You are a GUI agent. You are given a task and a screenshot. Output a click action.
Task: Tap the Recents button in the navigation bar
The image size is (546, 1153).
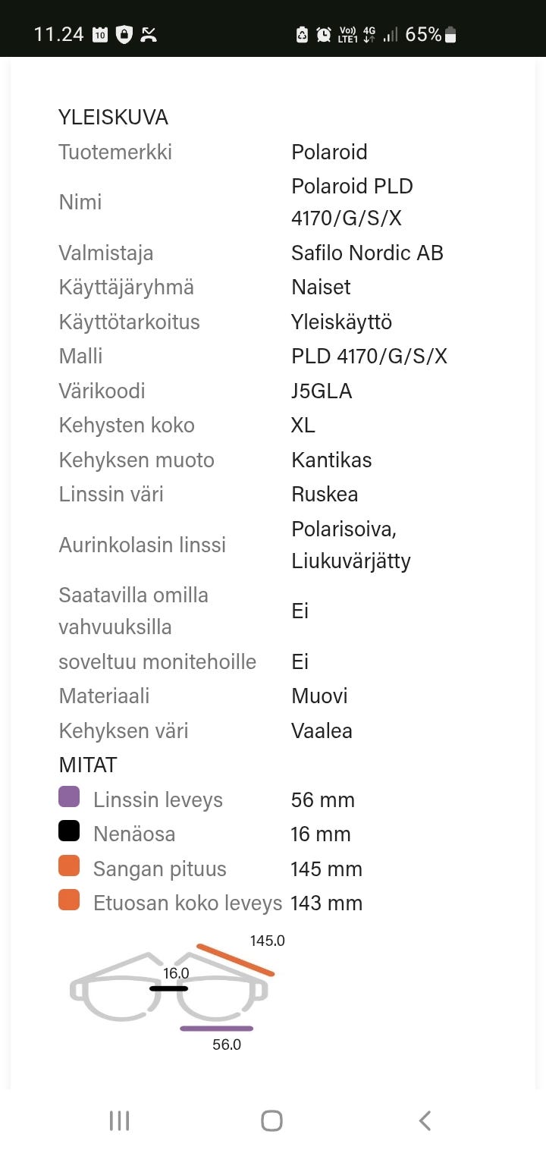[119, 1120]
